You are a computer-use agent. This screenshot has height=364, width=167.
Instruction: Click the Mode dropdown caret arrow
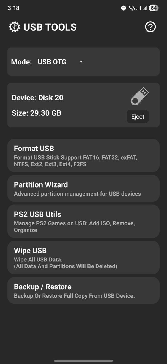81,62
